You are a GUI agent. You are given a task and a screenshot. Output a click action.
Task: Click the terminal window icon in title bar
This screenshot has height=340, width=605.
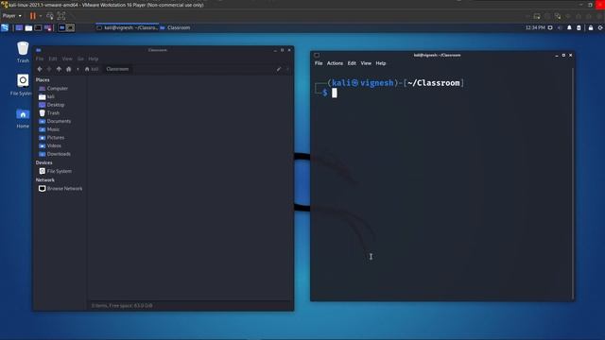[317, 55]
